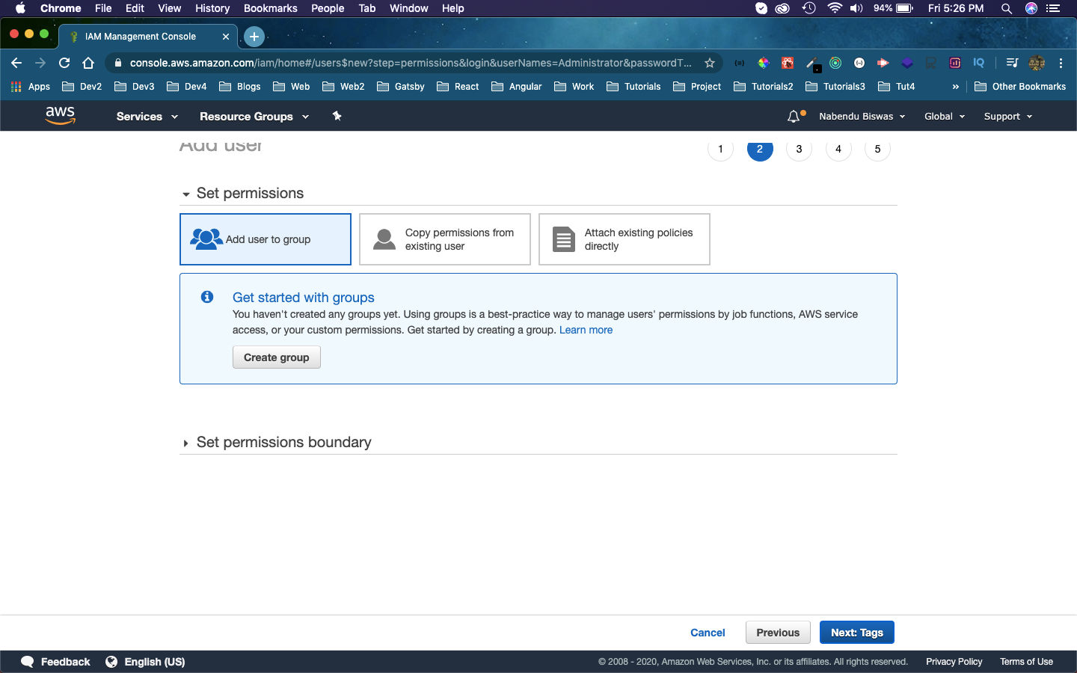The image size is (1077, 673).
Task: Click the address bar URL field
Action: pos(411,63)
